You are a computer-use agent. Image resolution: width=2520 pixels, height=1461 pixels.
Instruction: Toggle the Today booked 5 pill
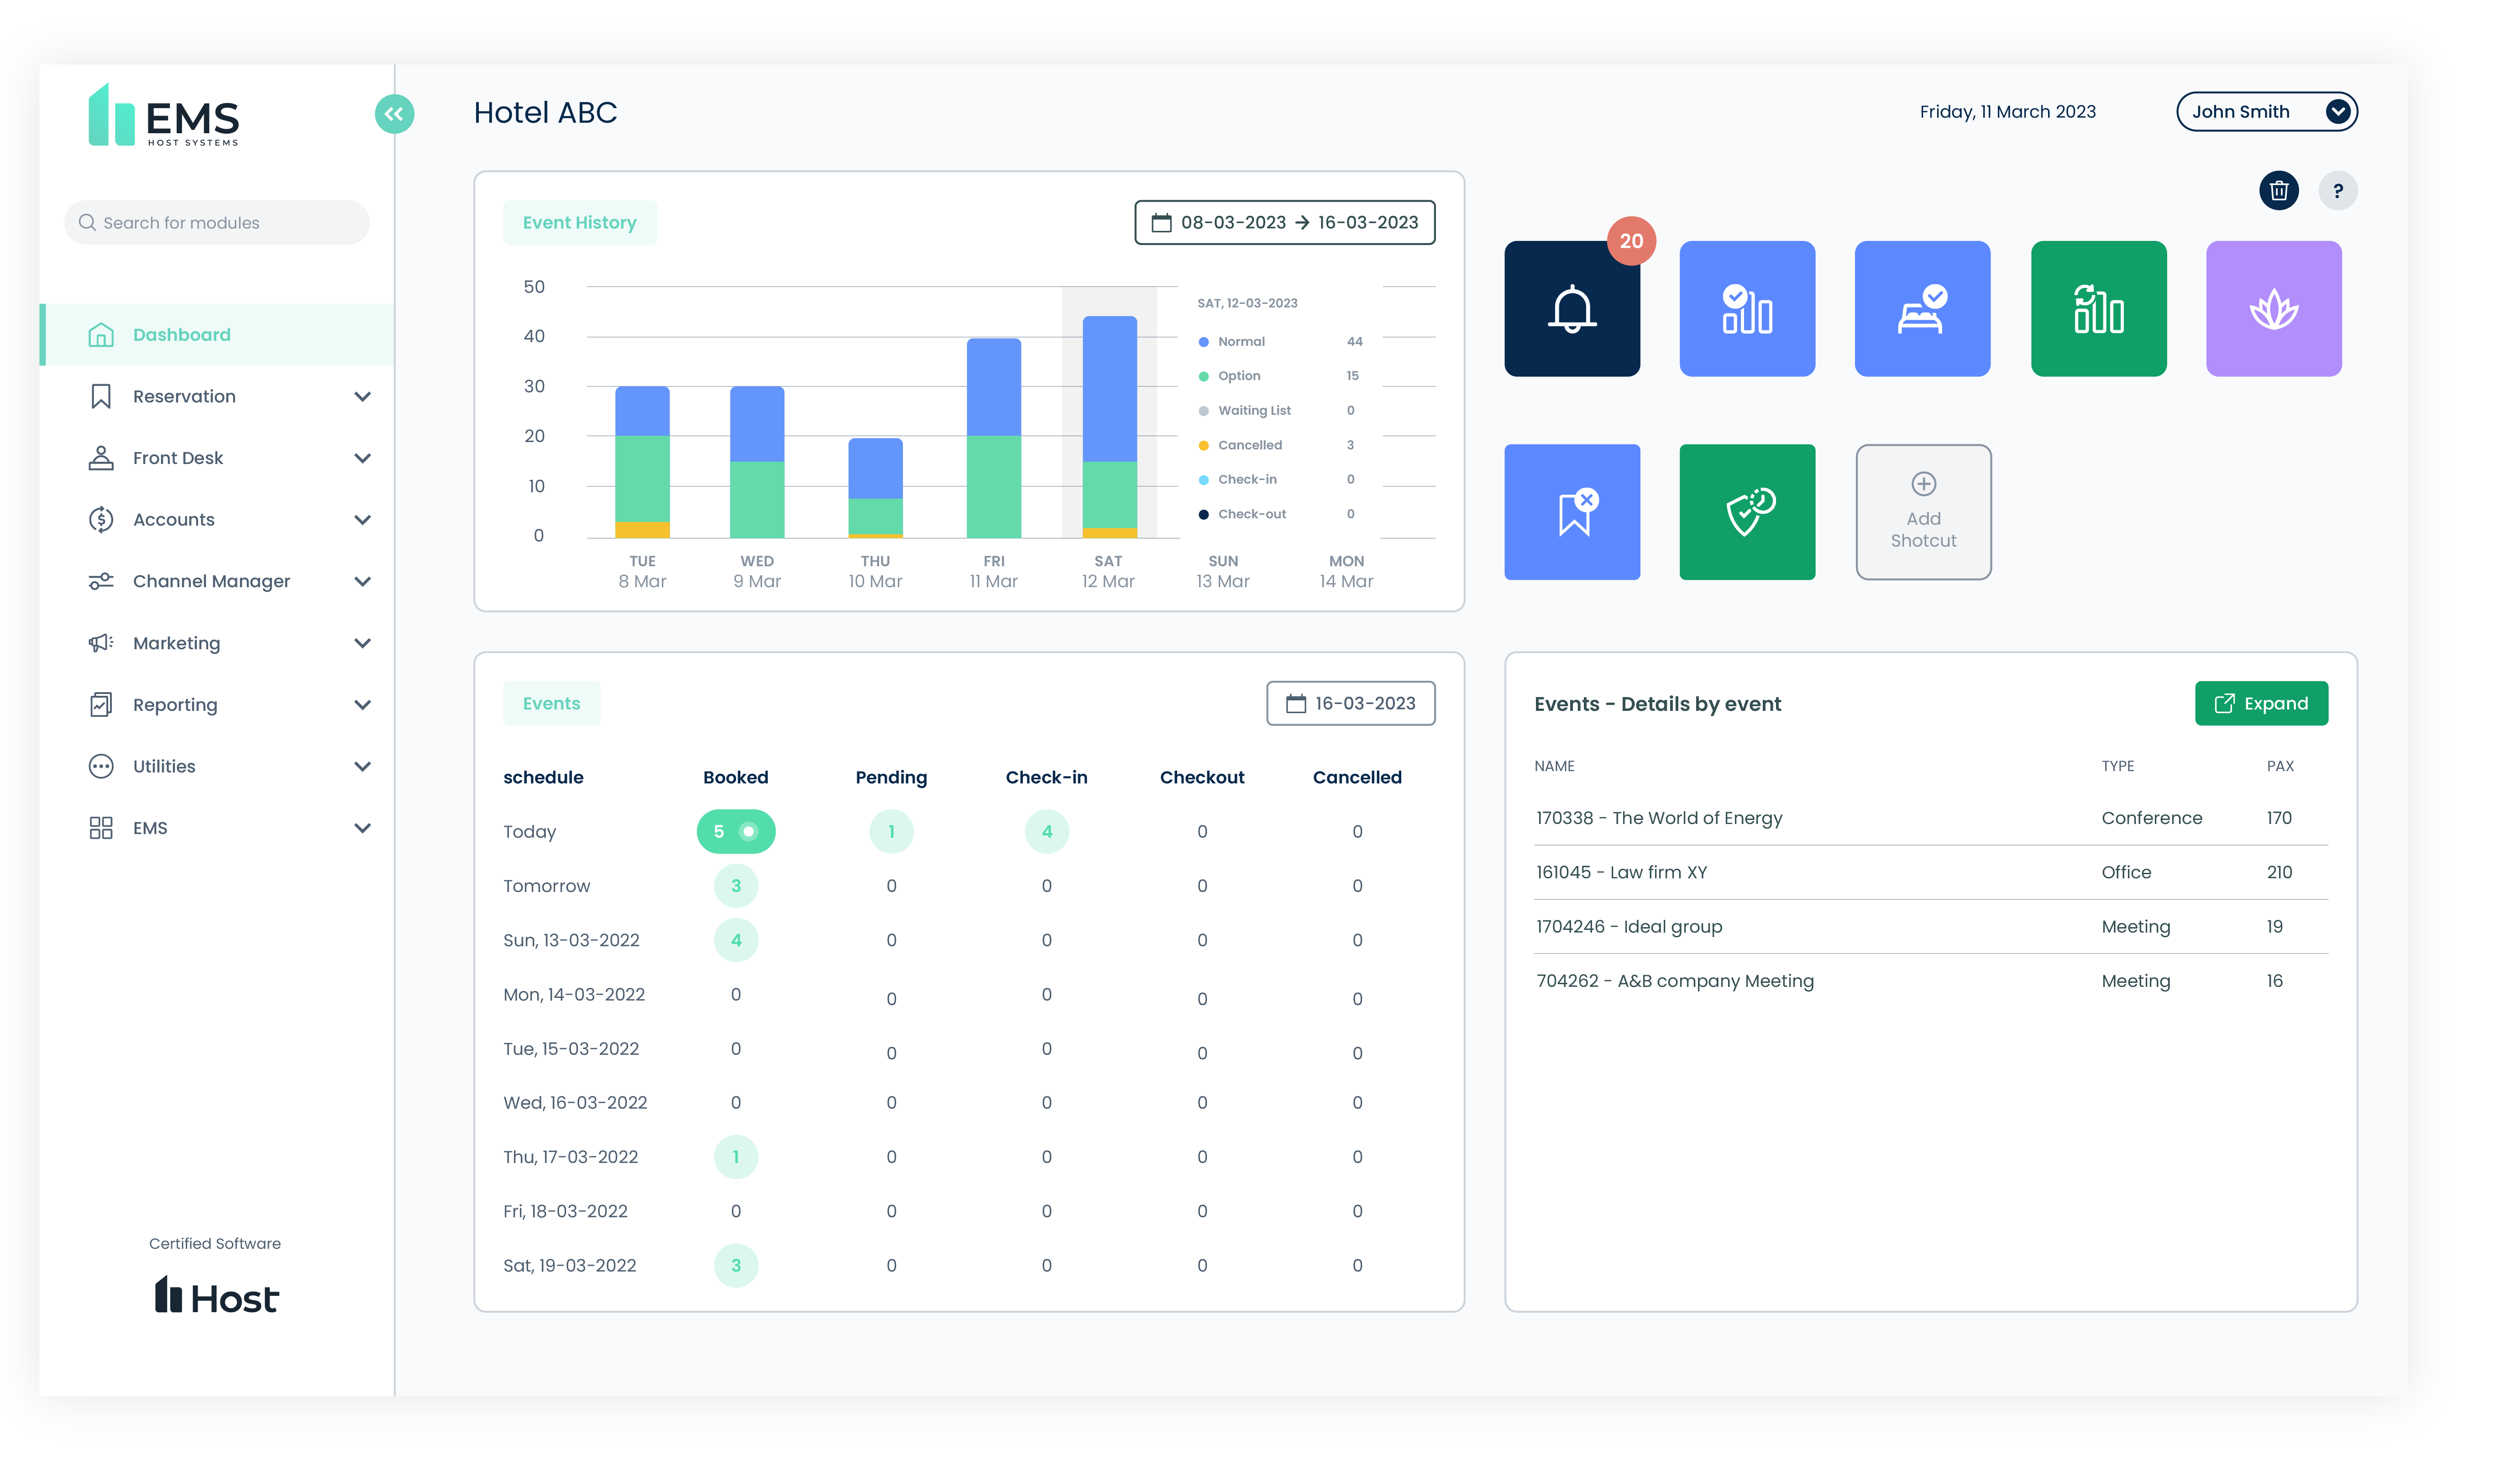click(x=735, y=831)
